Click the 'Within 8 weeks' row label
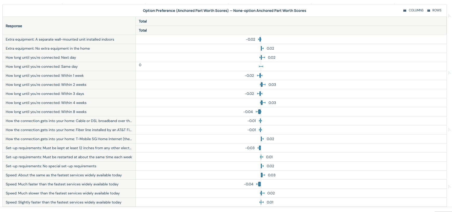This screenshot has height=212, width=452. click(46, 112)
